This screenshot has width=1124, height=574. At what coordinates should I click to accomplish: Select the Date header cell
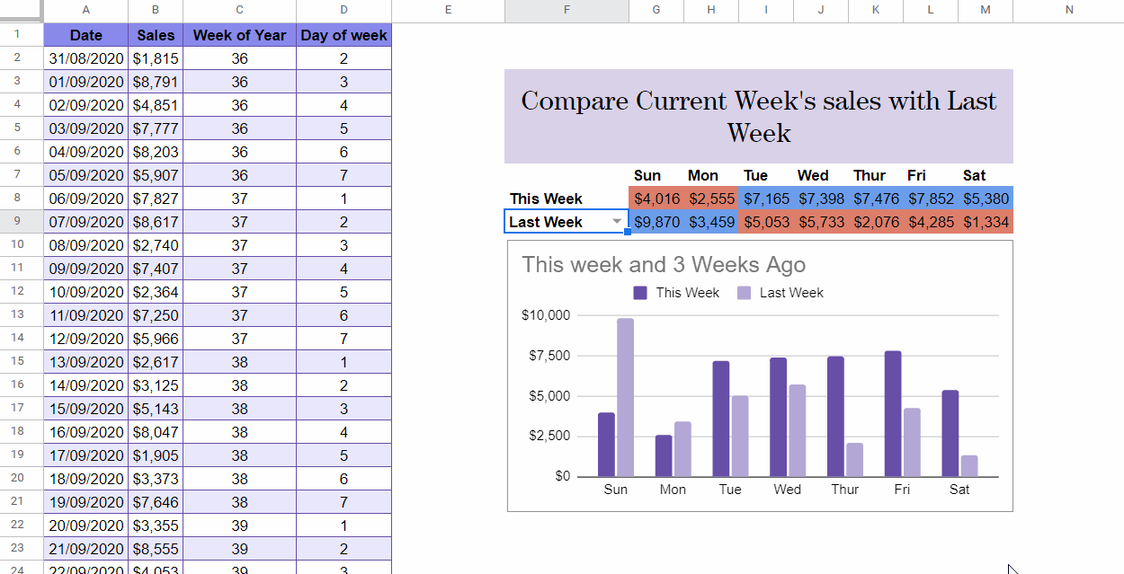coord(85,34)
